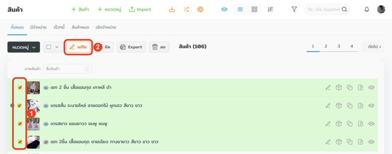The image size is (392, 154).
Task: Click the orange download icon in header
Action: (x=172, y=9)
